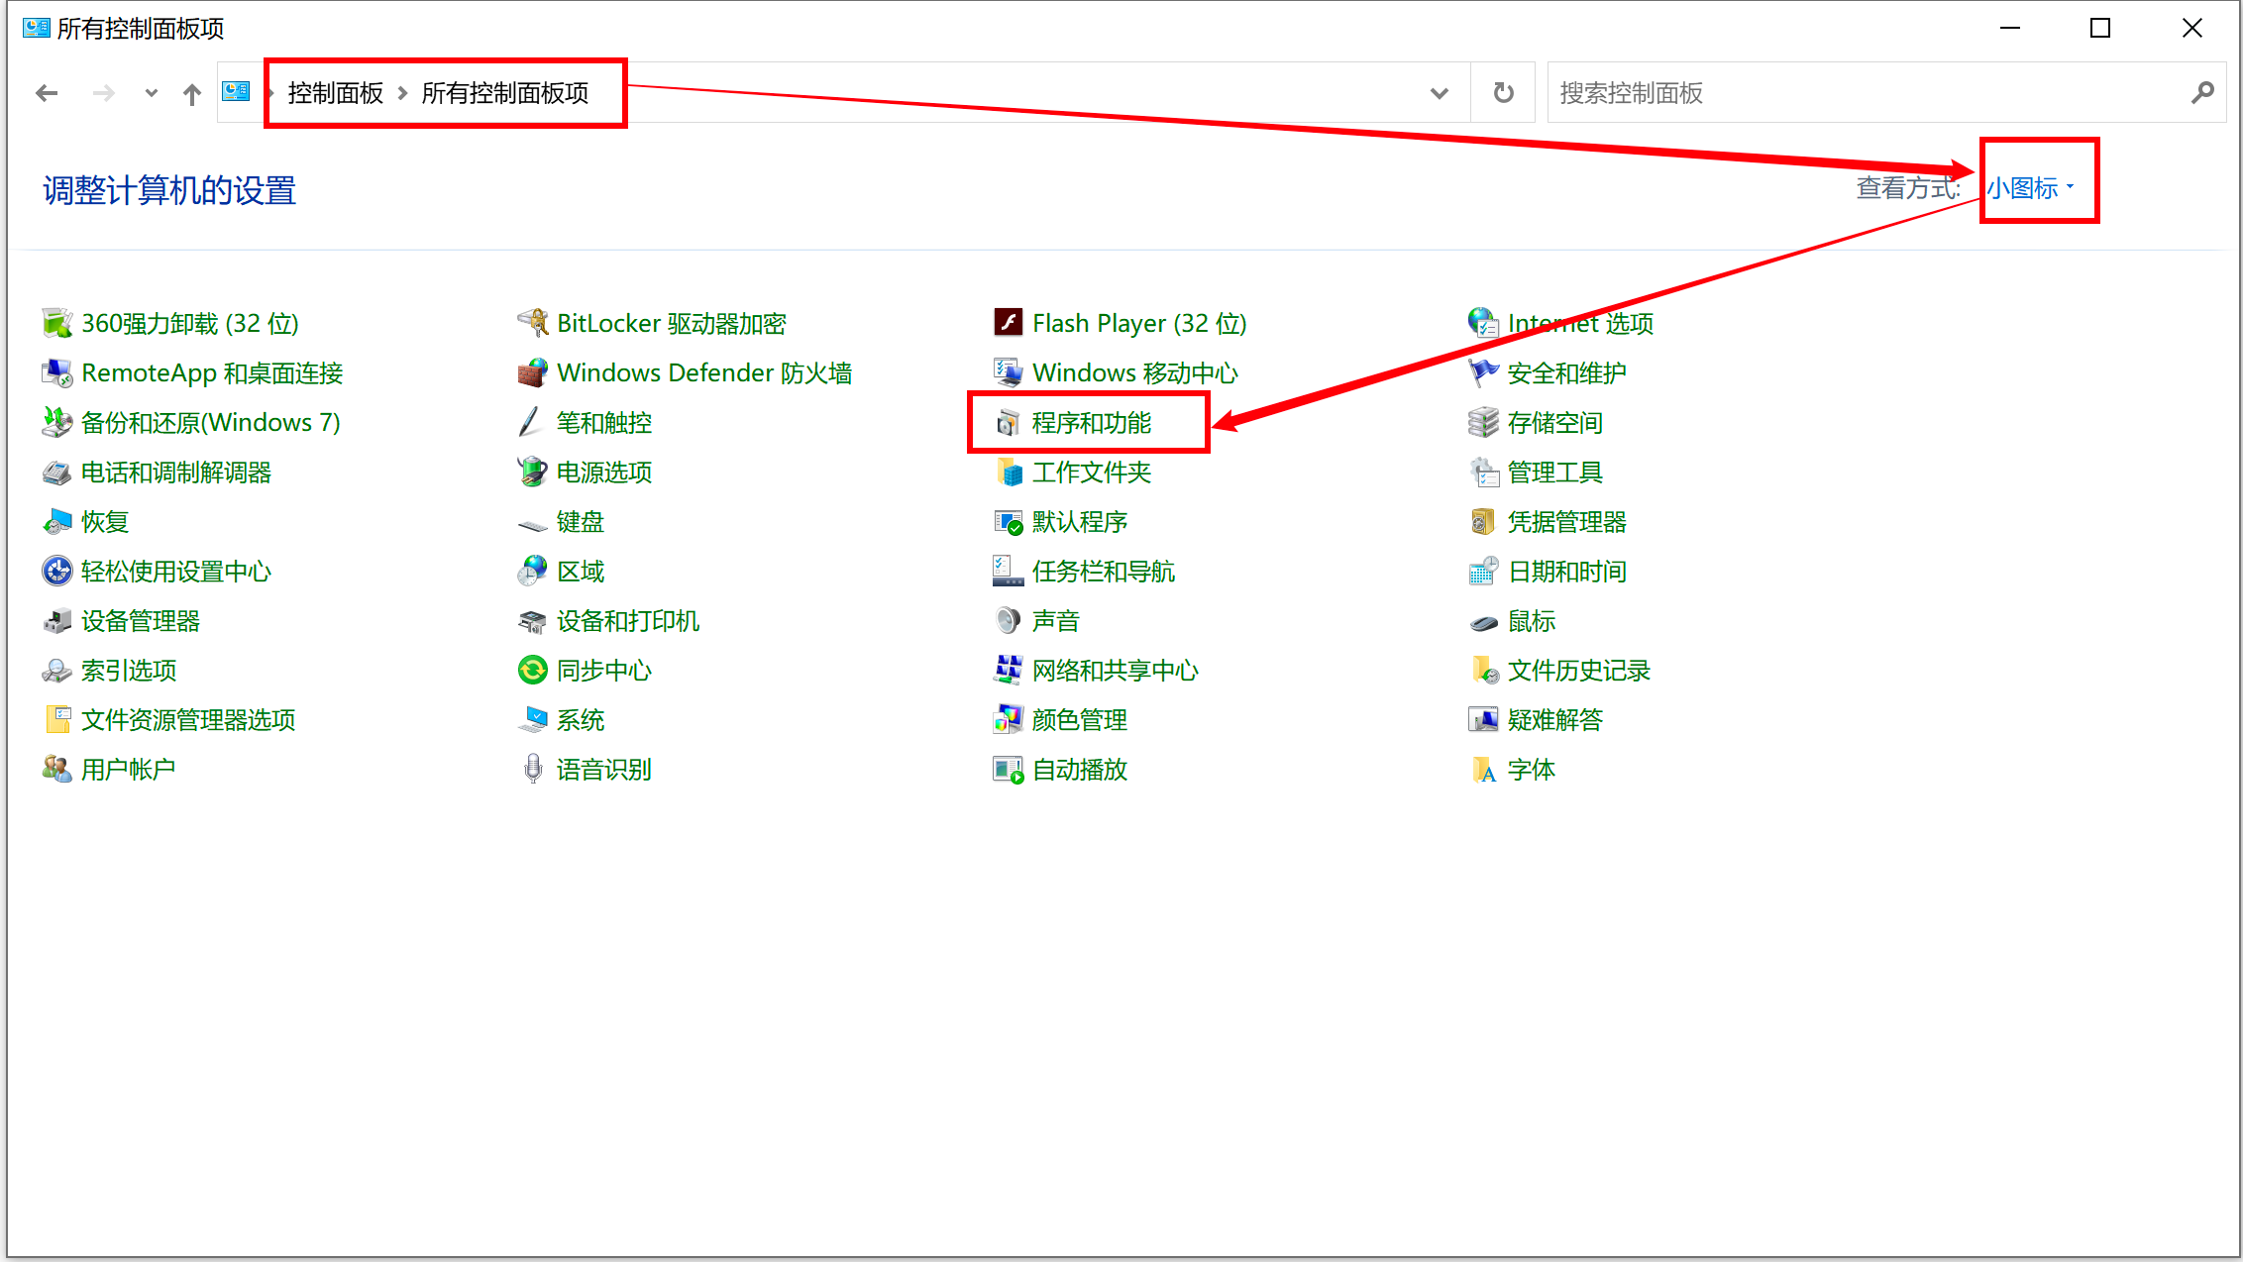Image resolution: width=2243 pixels, height=1262 pixels.
Task: Launch the 设备管理器 item
Action: pyautogui.click(x=141, y=620)
